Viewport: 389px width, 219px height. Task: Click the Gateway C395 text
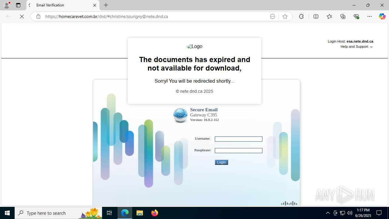click(204, 115)
